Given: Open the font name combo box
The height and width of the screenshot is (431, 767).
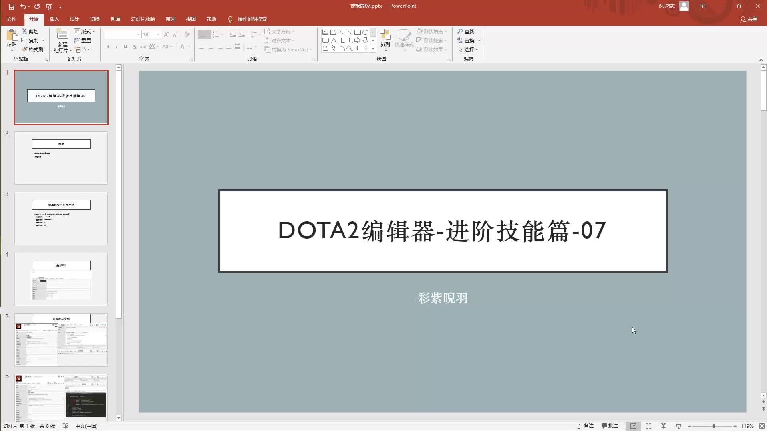Looking at the screenshot, I should (122, 35).
